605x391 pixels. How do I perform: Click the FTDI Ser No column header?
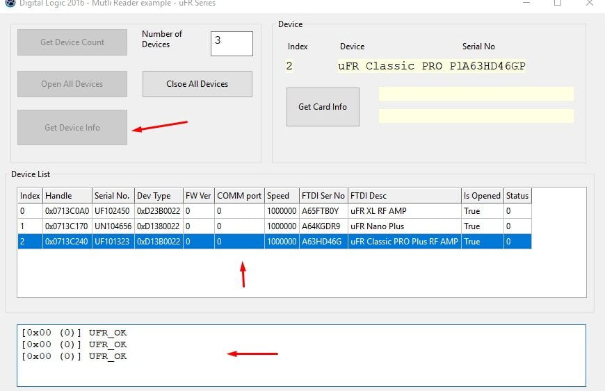point(324,196)
